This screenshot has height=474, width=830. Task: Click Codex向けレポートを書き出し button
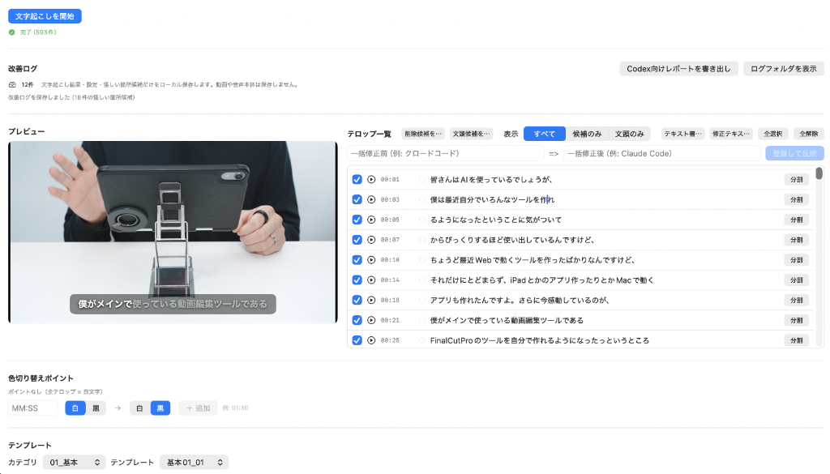[x=678, y=69]
